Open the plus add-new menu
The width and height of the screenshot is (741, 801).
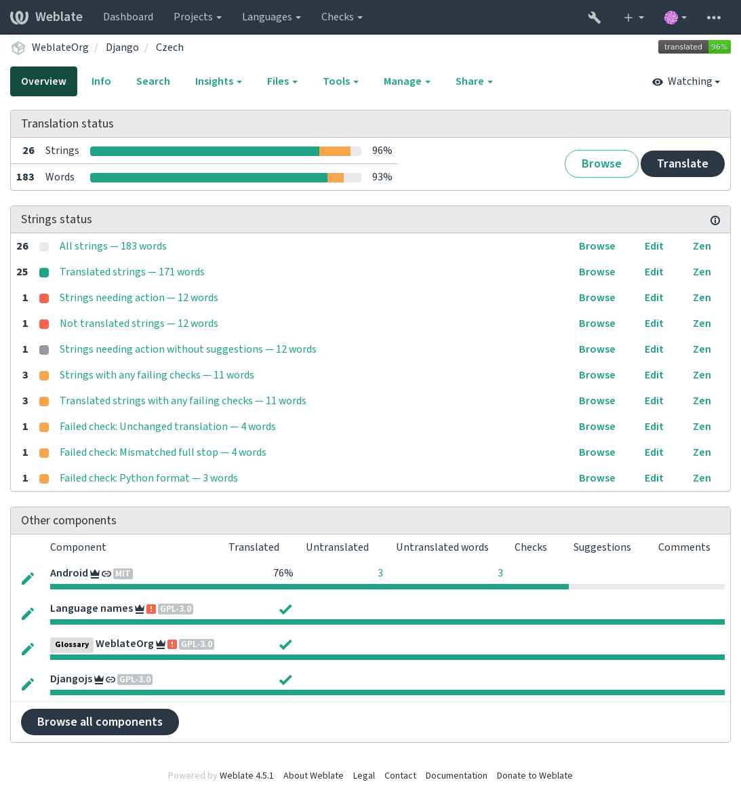point(633,18)
